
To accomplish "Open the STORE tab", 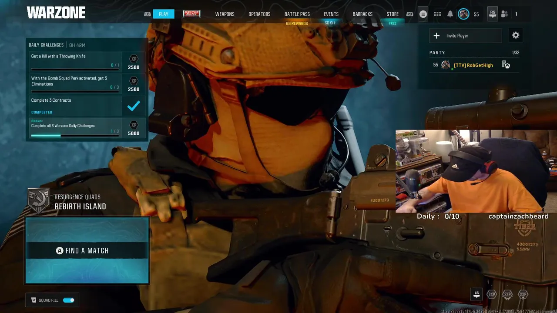I will click(393, 14).
